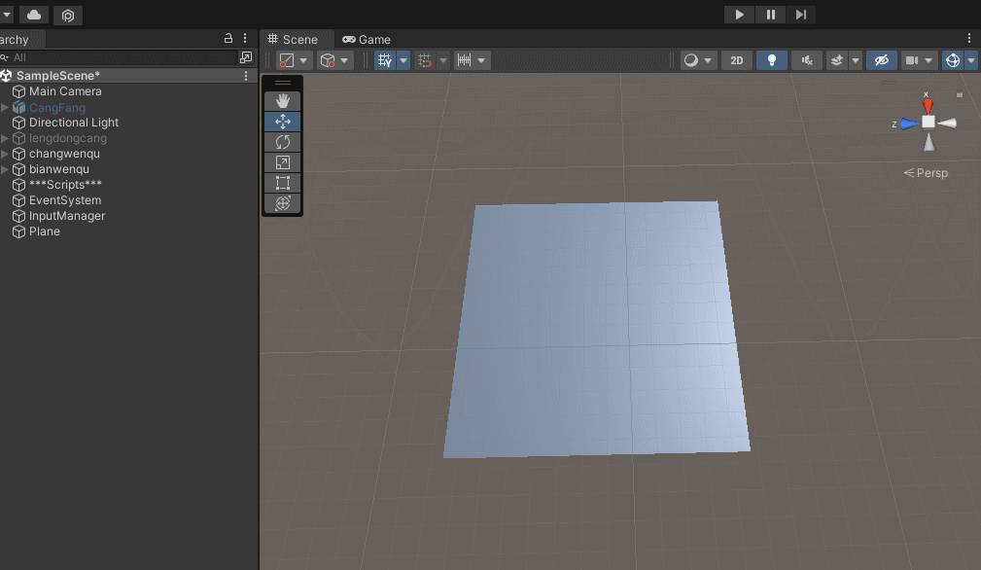Toggle scene lighting on or off
Image resolution: width=981 pixels, height=570 pixels.
pos(771,59)
